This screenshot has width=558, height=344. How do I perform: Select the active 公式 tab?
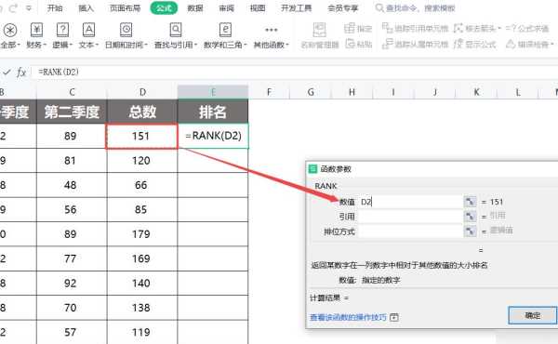tap(164, 7)
